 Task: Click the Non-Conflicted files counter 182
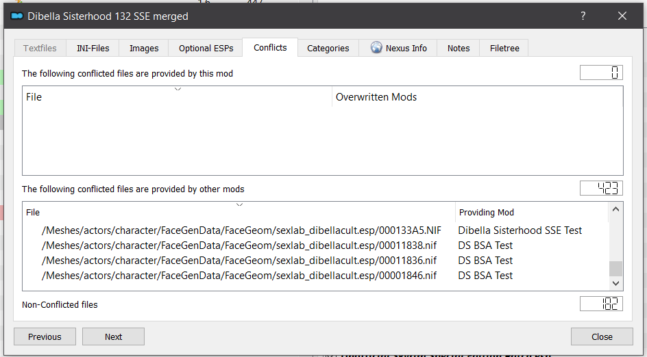coord(601,304)
